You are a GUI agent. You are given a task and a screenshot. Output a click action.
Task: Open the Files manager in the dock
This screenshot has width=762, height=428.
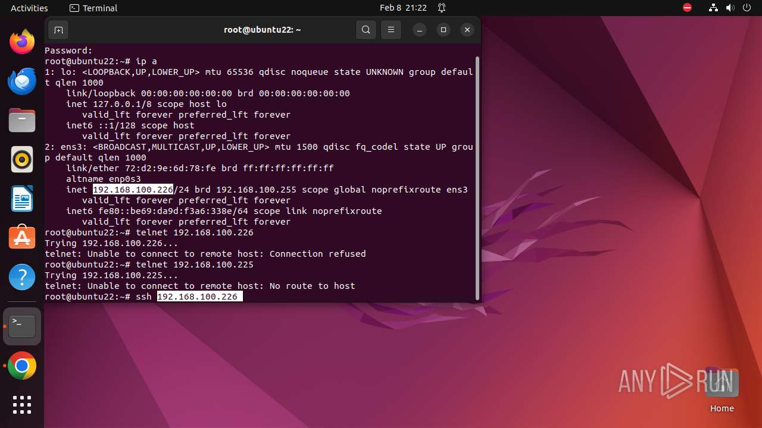(x=22, y=121)
